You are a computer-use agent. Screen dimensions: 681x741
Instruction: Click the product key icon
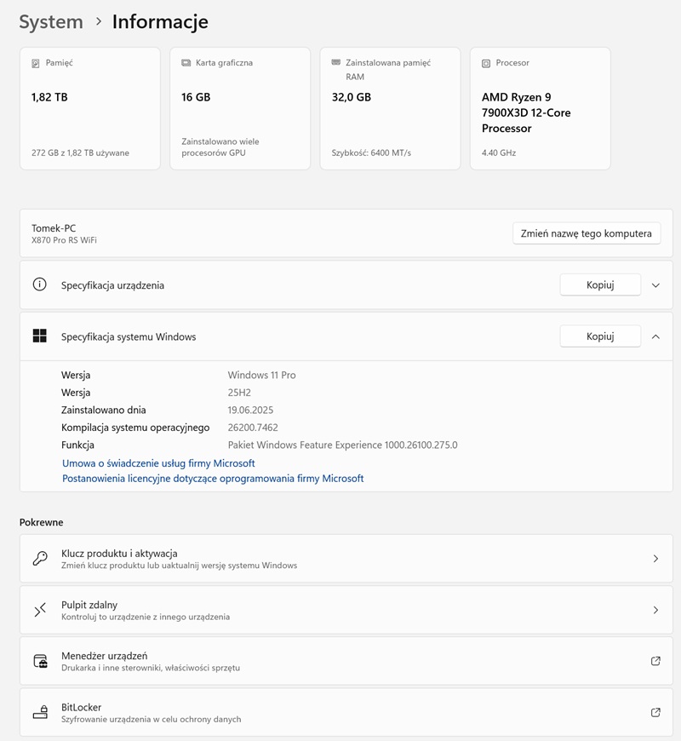tap(40, 559)
